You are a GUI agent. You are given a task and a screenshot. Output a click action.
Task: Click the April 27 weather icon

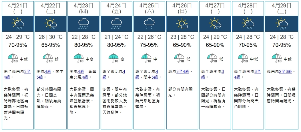coord(215,24)
